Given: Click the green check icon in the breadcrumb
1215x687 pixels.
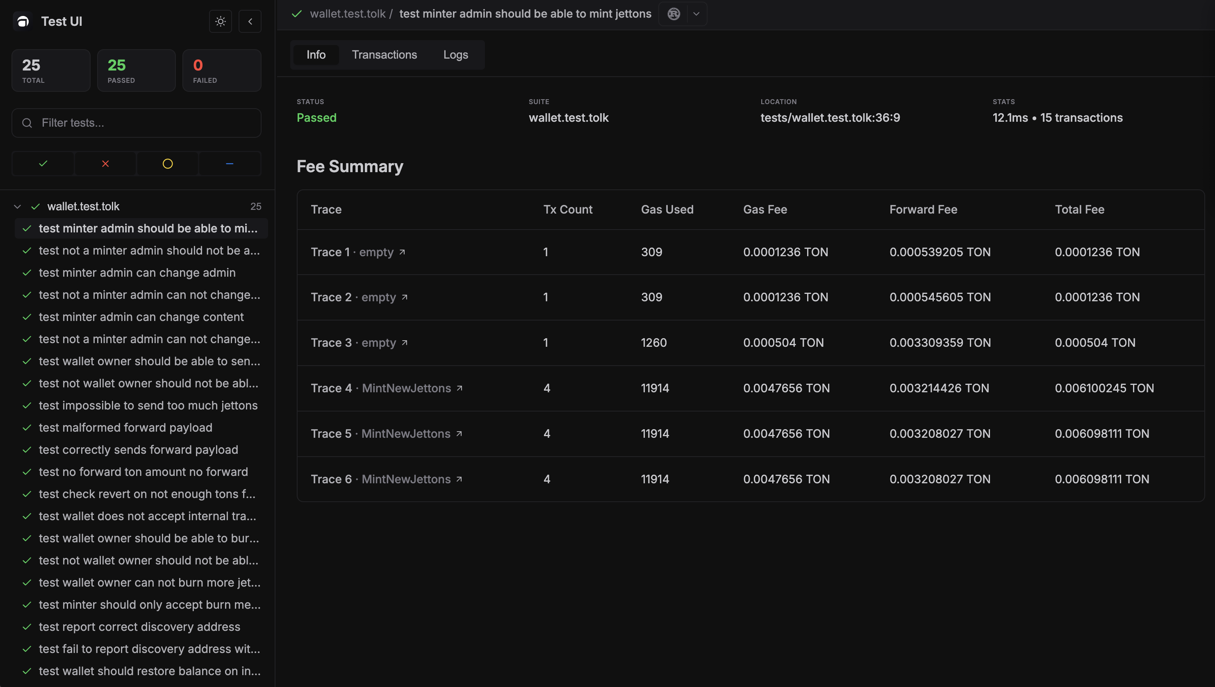Looking at the screenshot, I should (x=296, y=14).
